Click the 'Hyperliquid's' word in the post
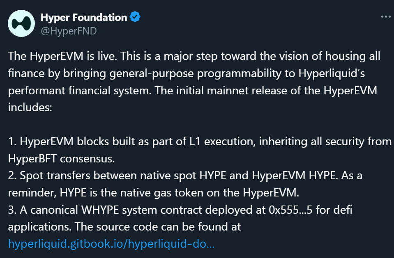394x258 pixels. 332,73
